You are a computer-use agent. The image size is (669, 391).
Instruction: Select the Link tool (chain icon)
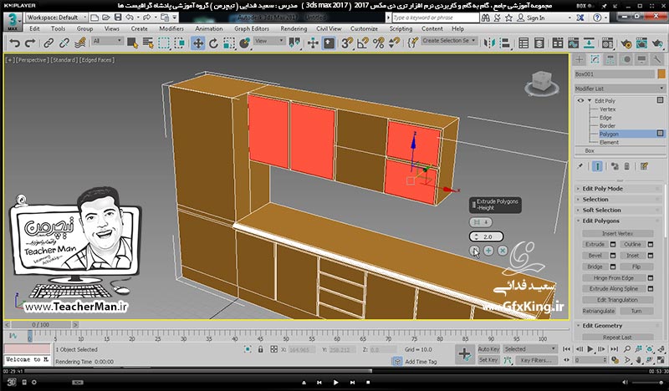tap(49, 43)
